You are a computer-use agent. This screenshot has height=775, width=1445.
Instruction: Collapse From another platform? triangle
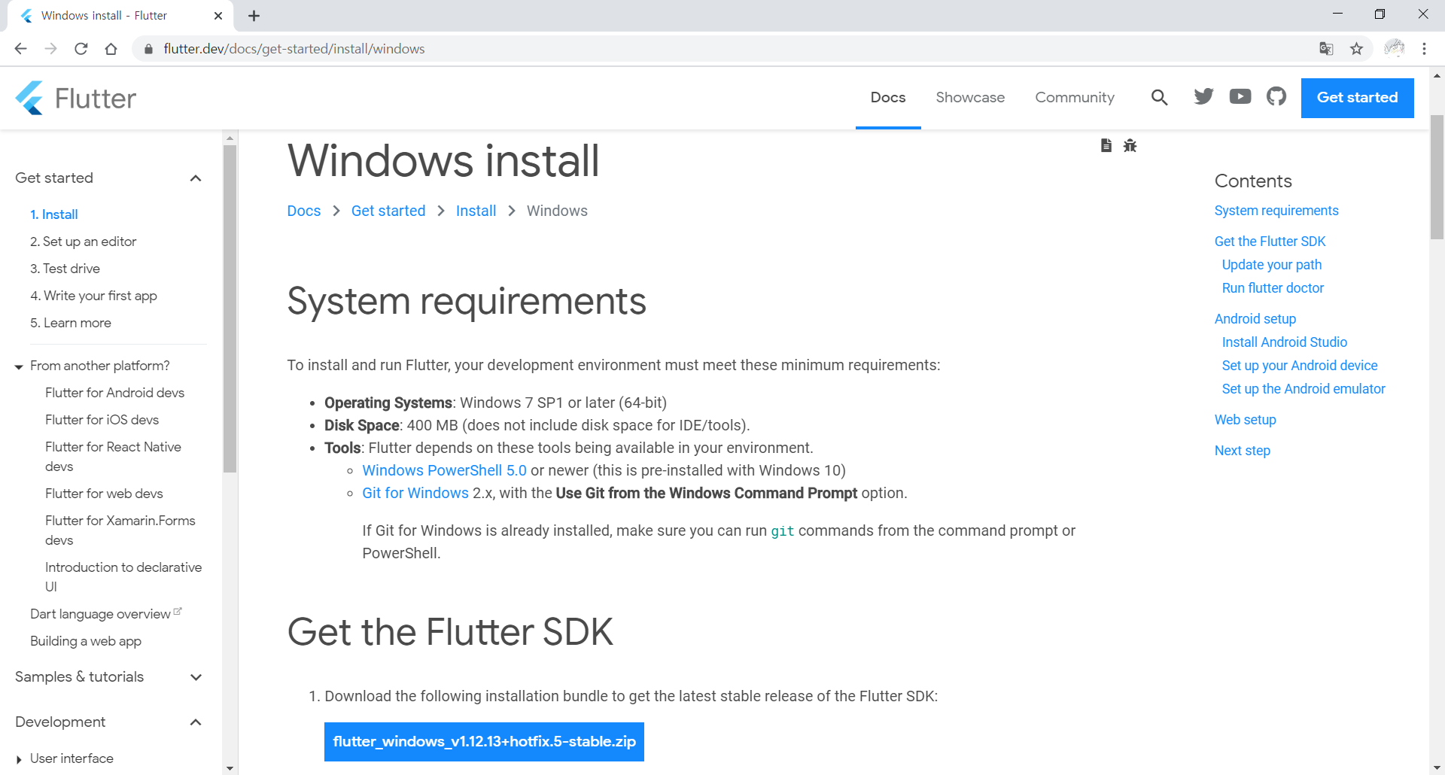pos(19,367)
